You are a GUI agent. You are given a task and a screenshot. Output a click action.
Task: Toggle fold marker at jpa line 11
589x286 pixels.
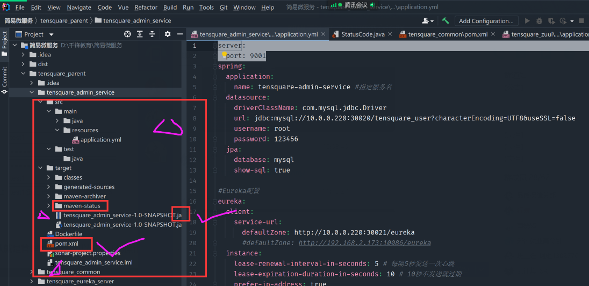pos(215,149)
